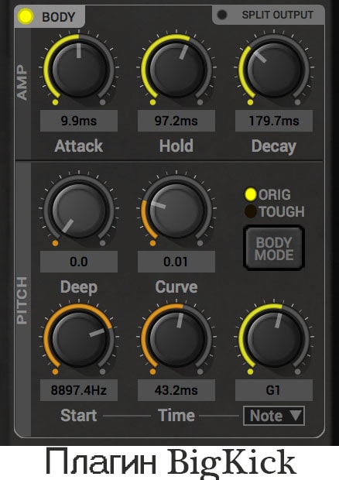
Task: Click the Attack label text
Action: coord(79,146)
